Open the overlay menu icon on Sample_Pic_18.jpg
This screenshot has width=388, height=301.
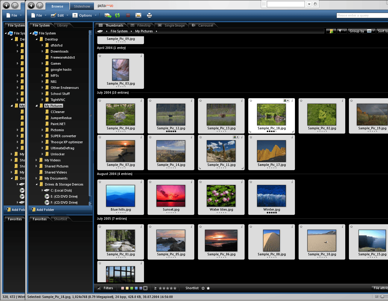286,101
